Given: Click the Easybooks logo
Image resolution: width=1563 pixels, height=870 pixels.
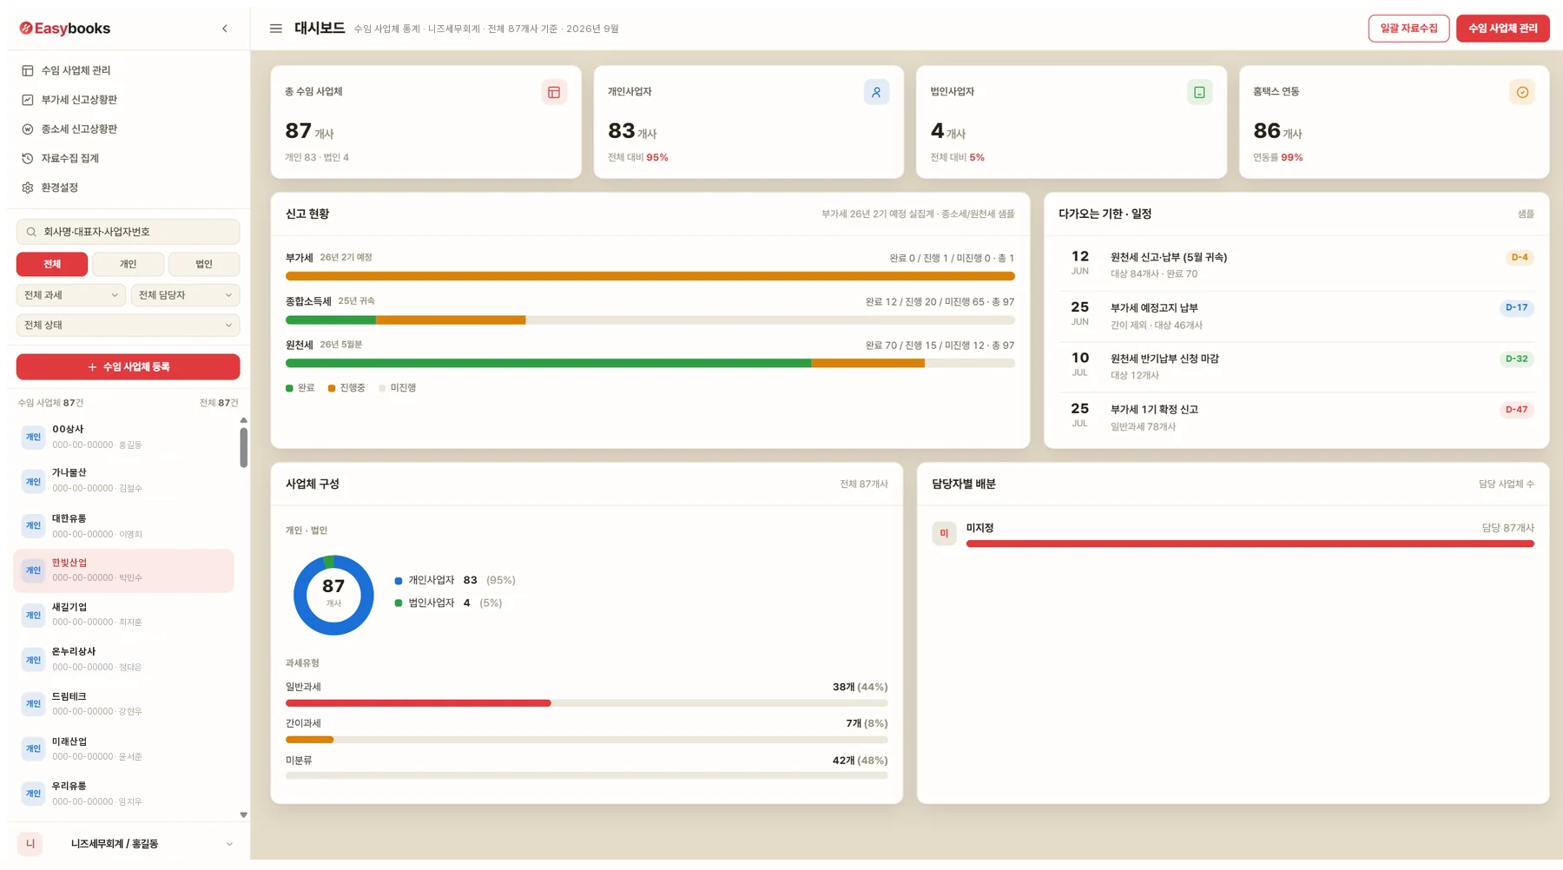Looking at the screenshot, I should (x=65, y=29).
